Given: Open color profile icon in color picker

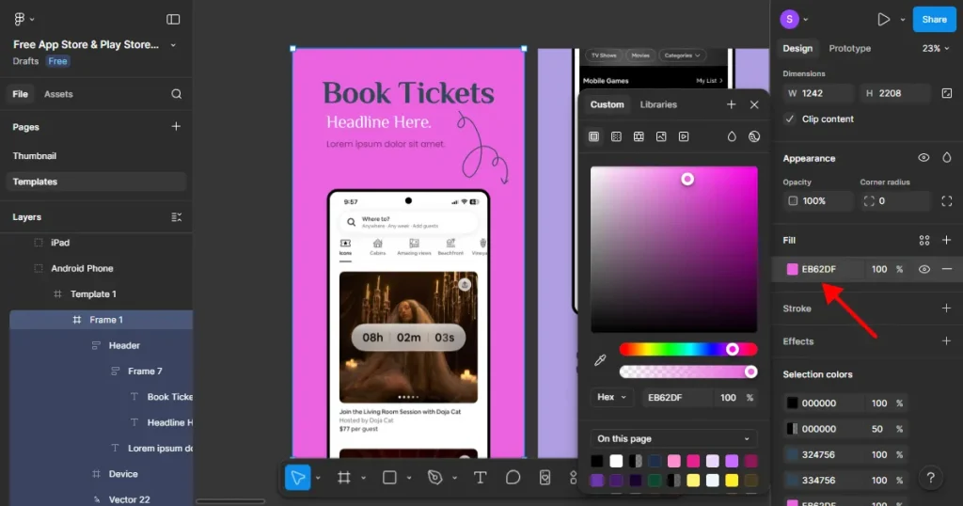Looking at the screenshot, I should click(754, 136).
